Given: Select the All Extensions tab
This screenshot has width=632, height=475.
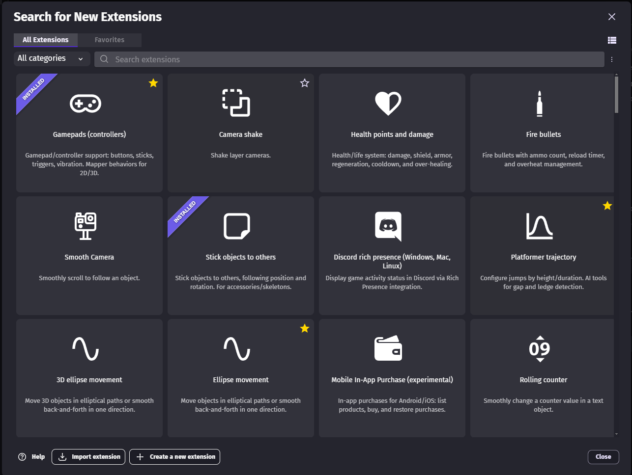Looking at the screenshot, I should [x=46, y=40].
